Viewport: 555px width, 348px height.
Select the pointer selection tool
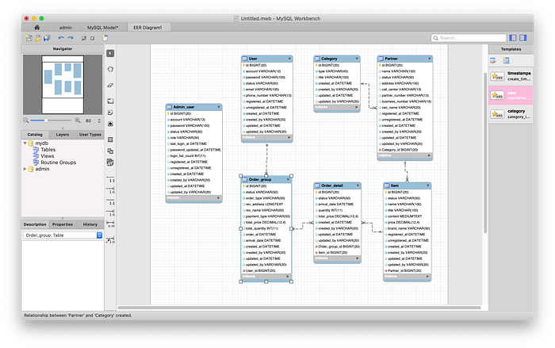tap(110, 53)
